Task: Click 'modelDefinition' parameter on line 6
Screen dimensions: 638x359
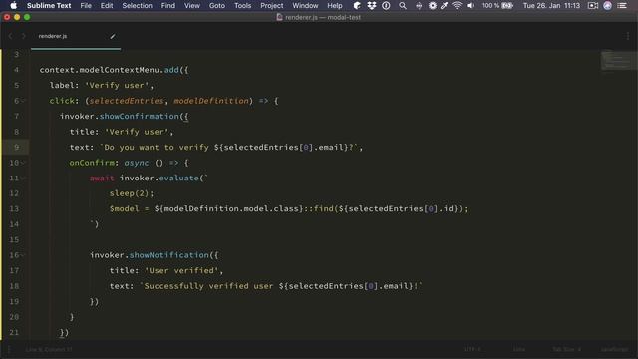Action: pyautogui.click(x=211, y=101)
